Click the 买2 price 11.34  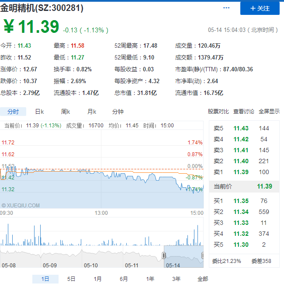[241, 212]
